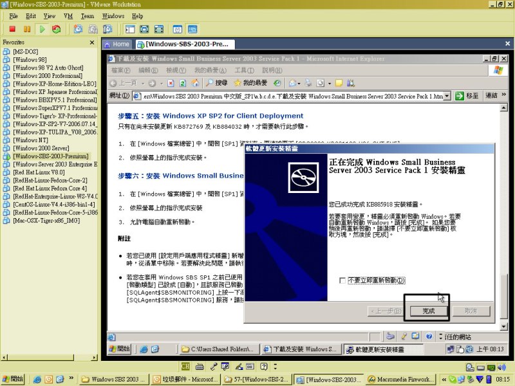Click the console view icon in VMware toolbar
The height and width of the screenshot is (386, 515).
(192, 29)
